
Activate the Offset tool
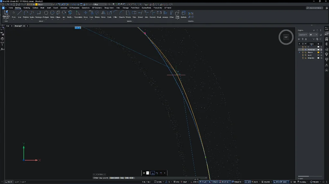[x=172, y=14]
